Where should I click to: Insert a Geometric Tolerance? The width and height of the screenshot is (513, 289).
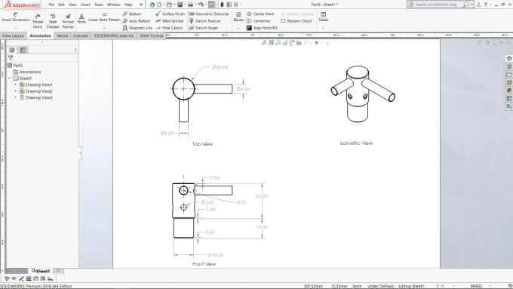click(209, 14)
